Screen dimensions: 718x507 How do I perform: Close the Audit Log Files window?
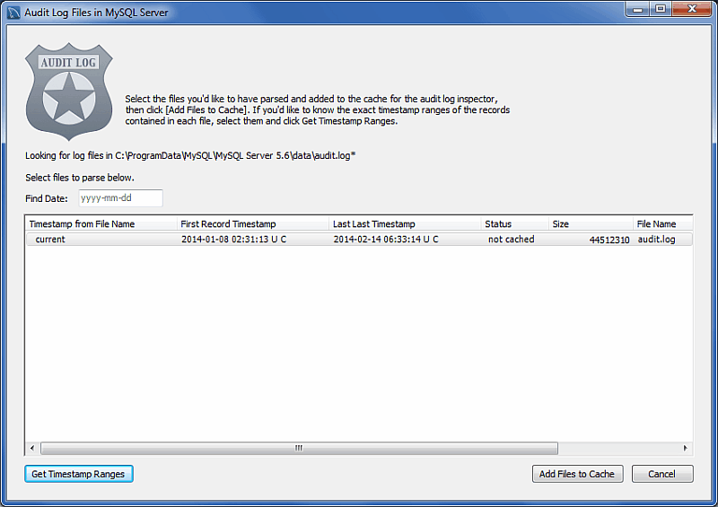(x=692, y=9)
